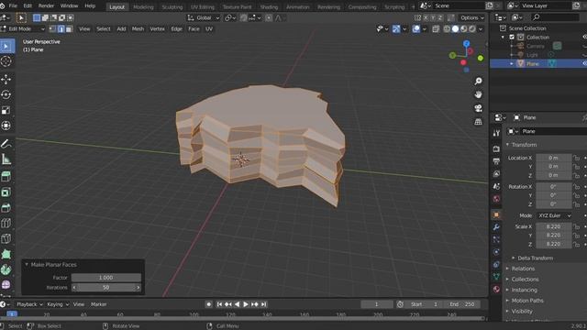Enable edge select mode

click(x=61, y=28)
